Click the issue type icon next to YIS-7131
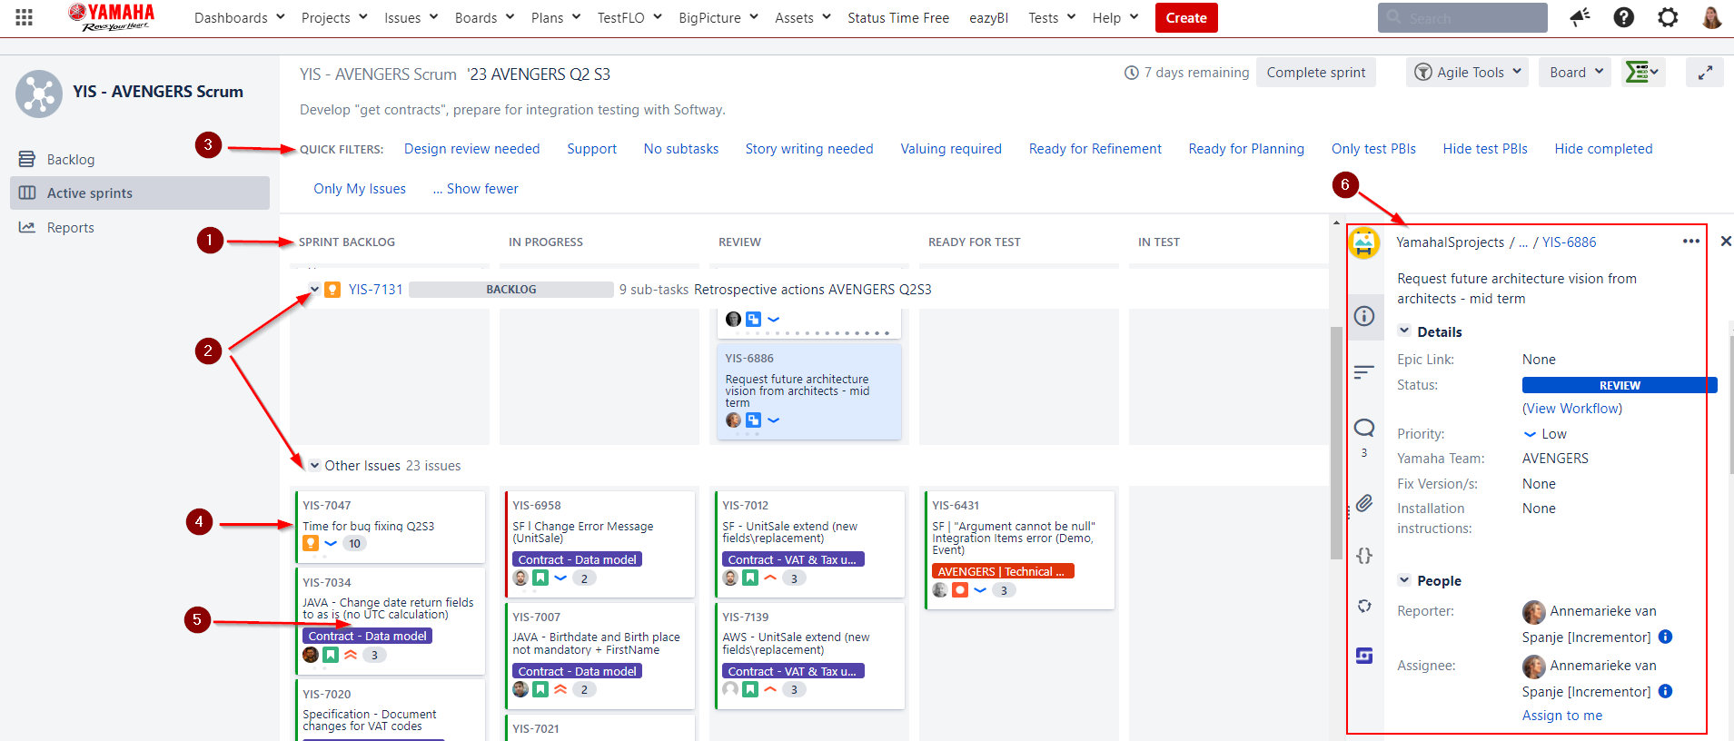This screenshot has width=1734, height=741. point(332,290)
